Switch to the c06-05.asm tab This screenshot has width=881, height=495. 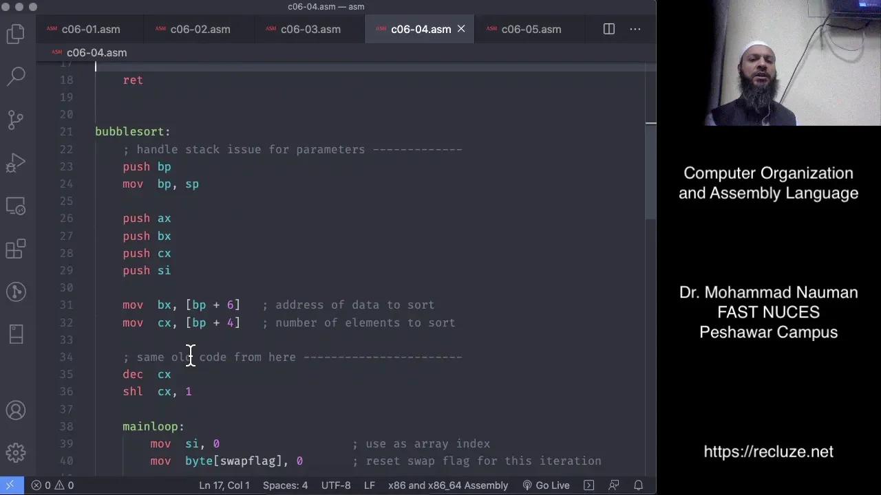[531, 29]
